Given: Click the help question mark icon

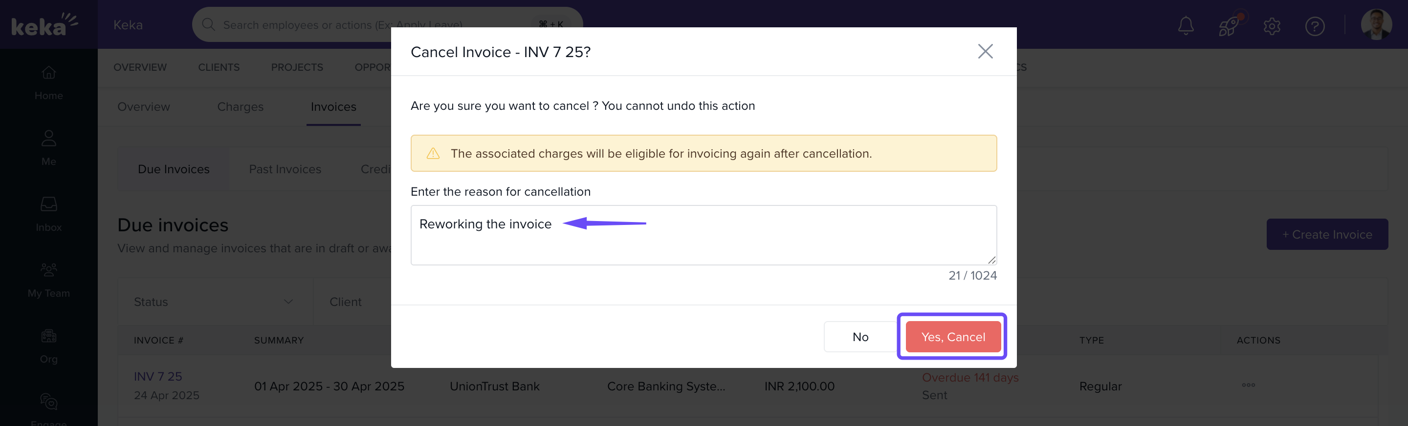Looking at the screenshot, I should click(x=1315, y=26).
